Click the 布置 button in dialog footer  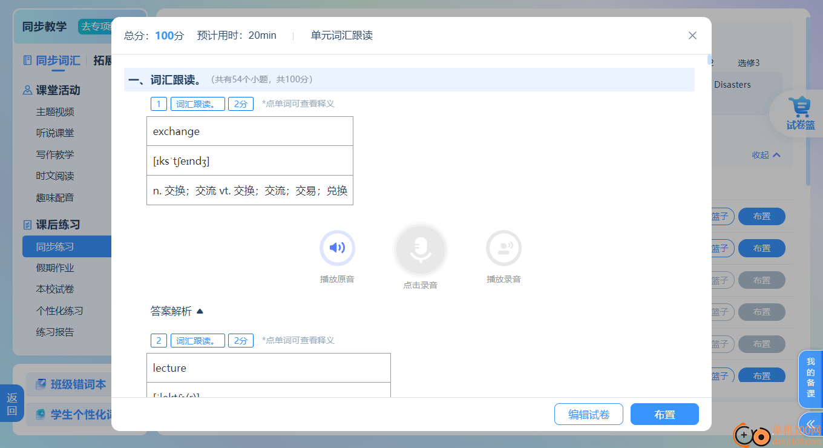click(664, 414)
